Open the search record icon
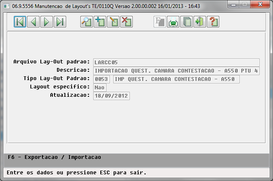Screen dimensions: 273x181 [87, 22]
